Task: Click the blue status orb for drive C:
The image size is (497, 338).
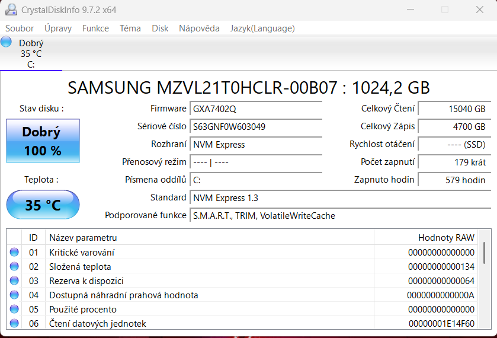Action: click(x=6, y=42)
